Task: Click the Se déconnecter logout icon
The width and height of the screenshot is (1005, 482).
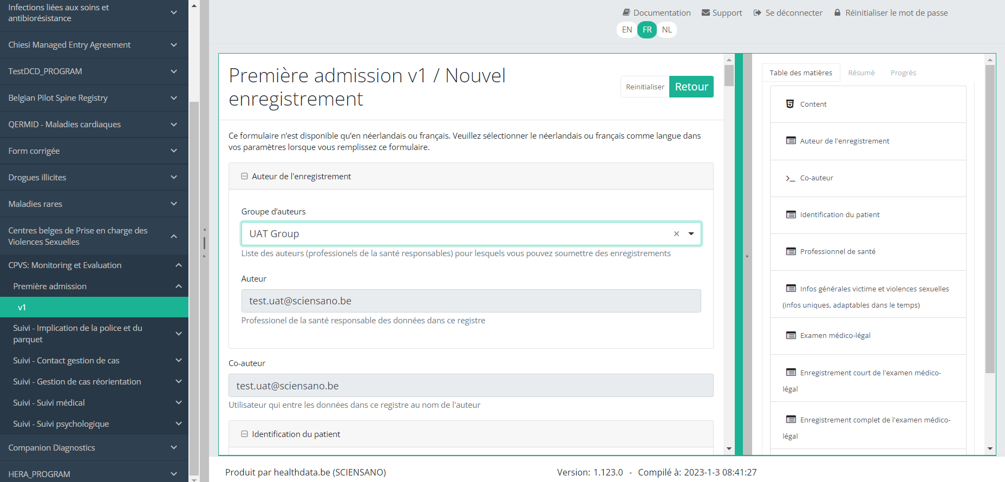Action: point(757,12)
